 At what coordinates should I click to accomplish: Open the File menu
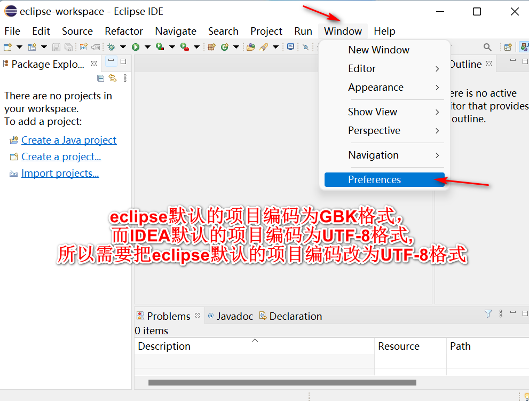(12, 31)
